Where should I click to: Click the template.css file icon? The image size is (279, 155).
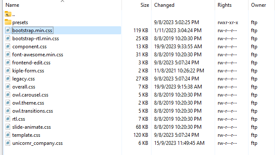(8, 135)
